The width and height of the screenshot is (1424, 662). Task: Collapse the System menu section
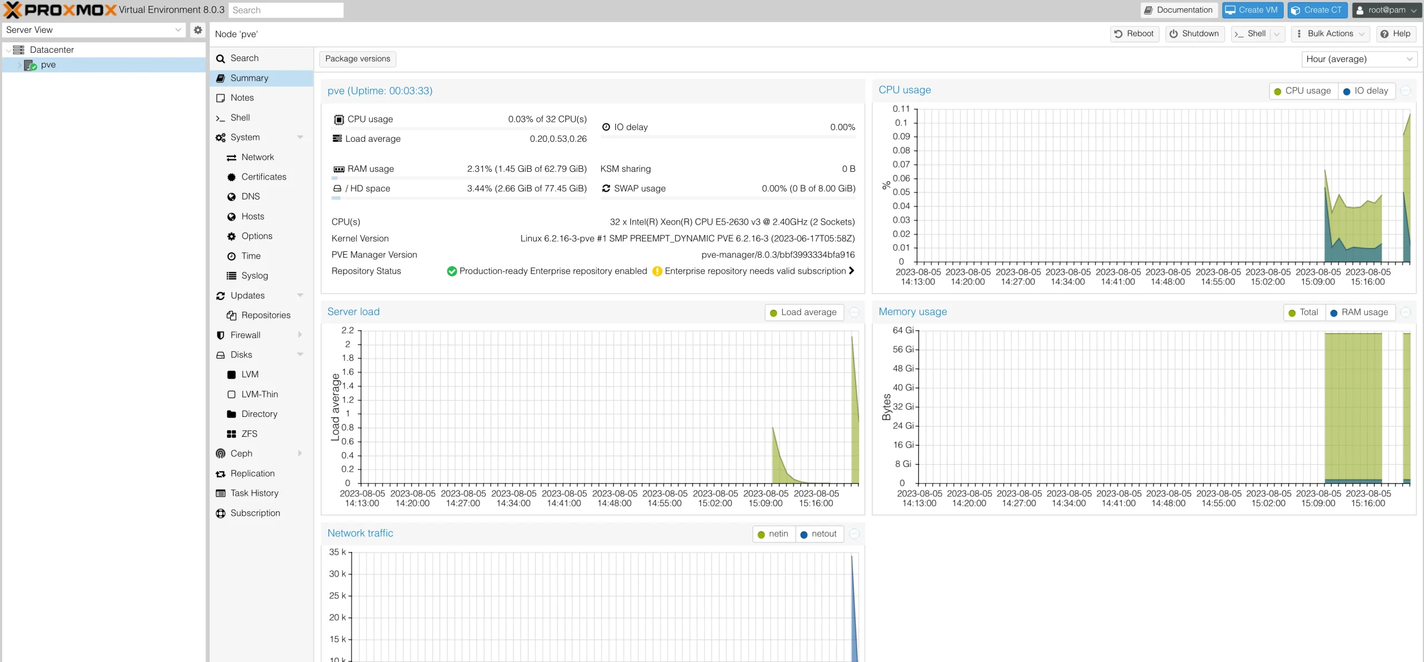[300, 137]
